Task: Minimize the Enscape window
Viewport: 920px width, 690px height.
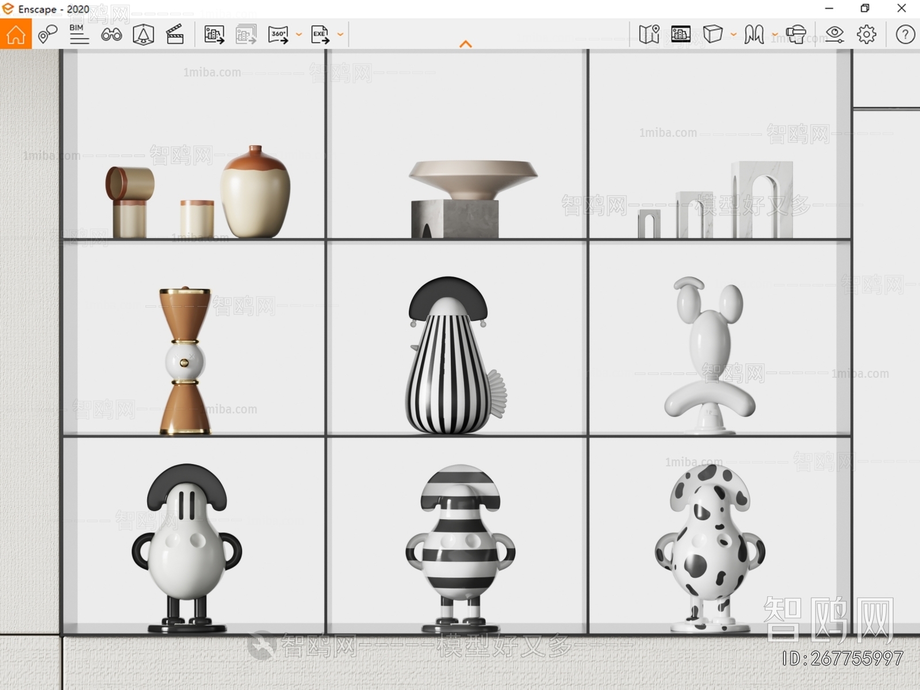Action: tap(829, 8)
